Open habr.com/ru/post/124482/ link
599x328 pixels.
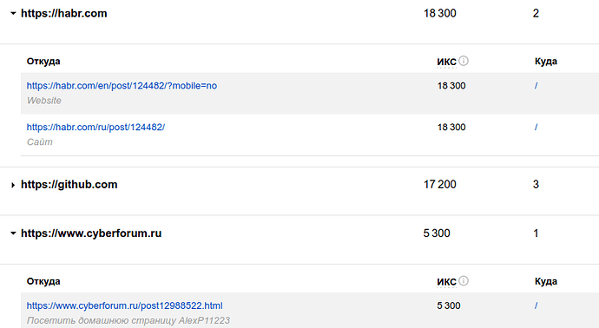95,127
